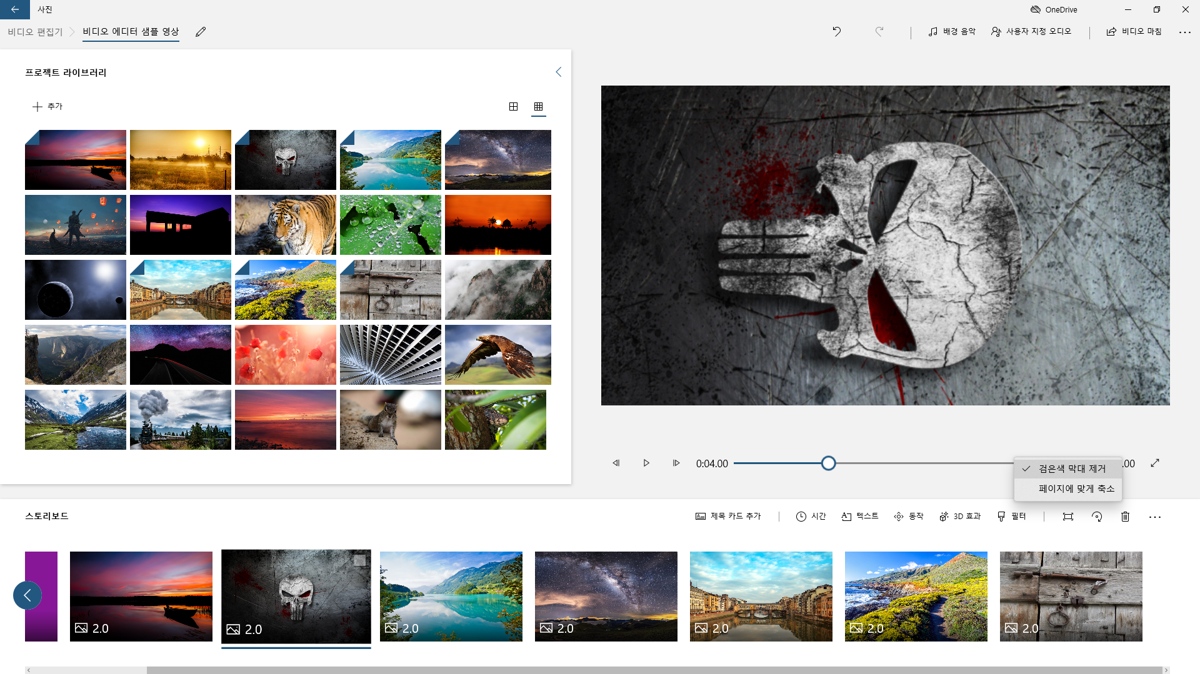1200x674 pixels.
Task: Click the skull image in the preview
Action: (x=886, y=245)
